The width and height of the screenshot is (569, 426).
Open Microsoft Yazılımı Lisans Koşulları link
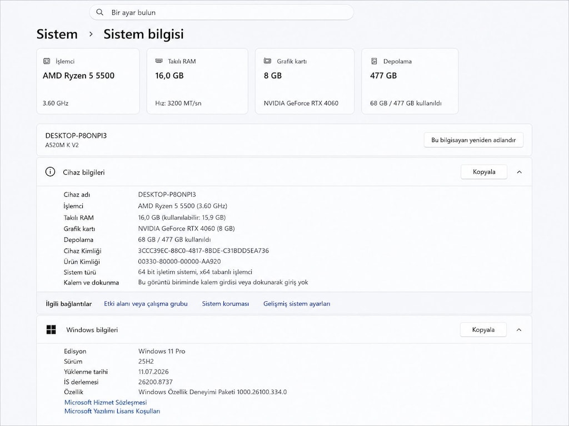click(112, 411)
